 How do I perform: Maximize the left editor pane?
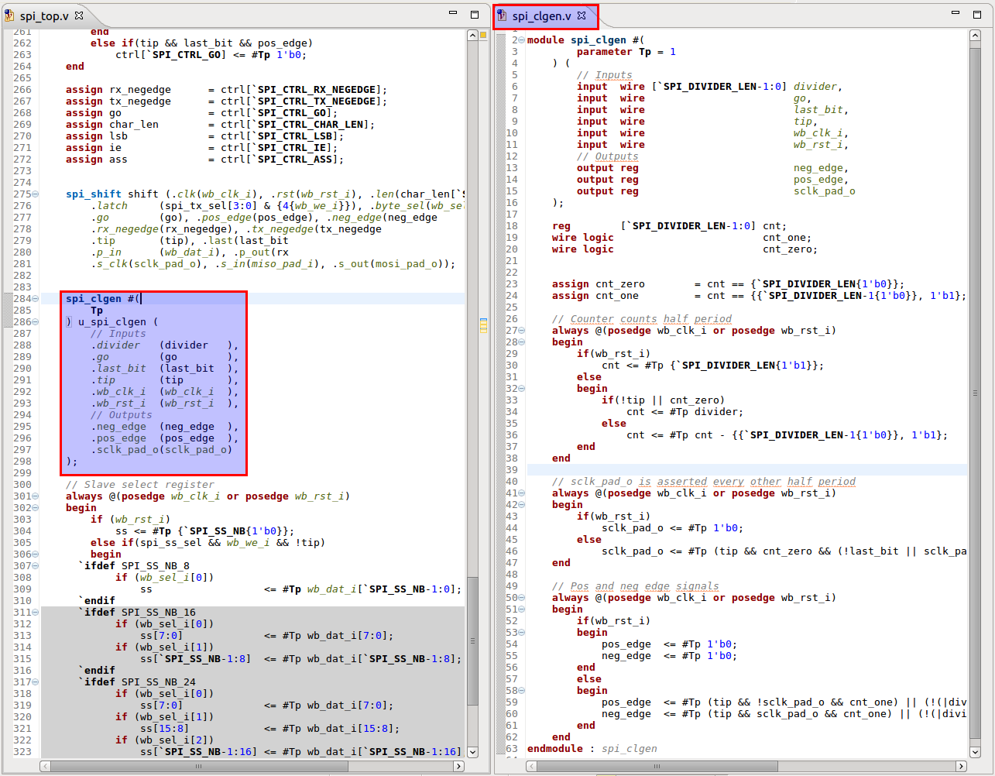(x=473, y=13)
